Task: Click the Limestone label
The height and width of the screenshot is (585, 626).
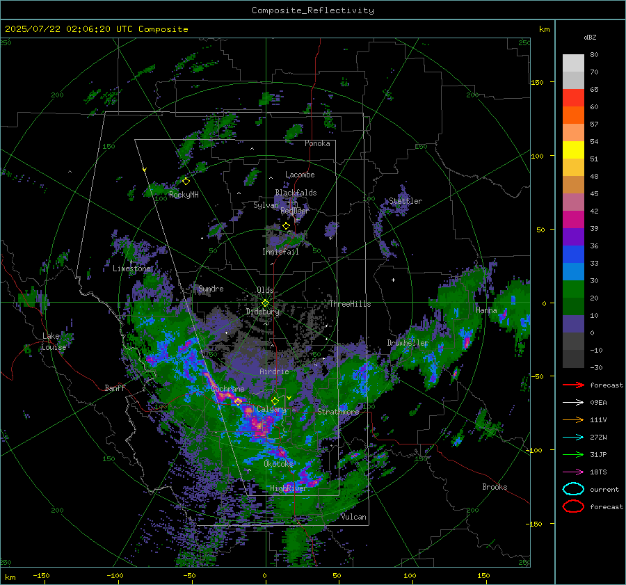Action: coord(131,269)
